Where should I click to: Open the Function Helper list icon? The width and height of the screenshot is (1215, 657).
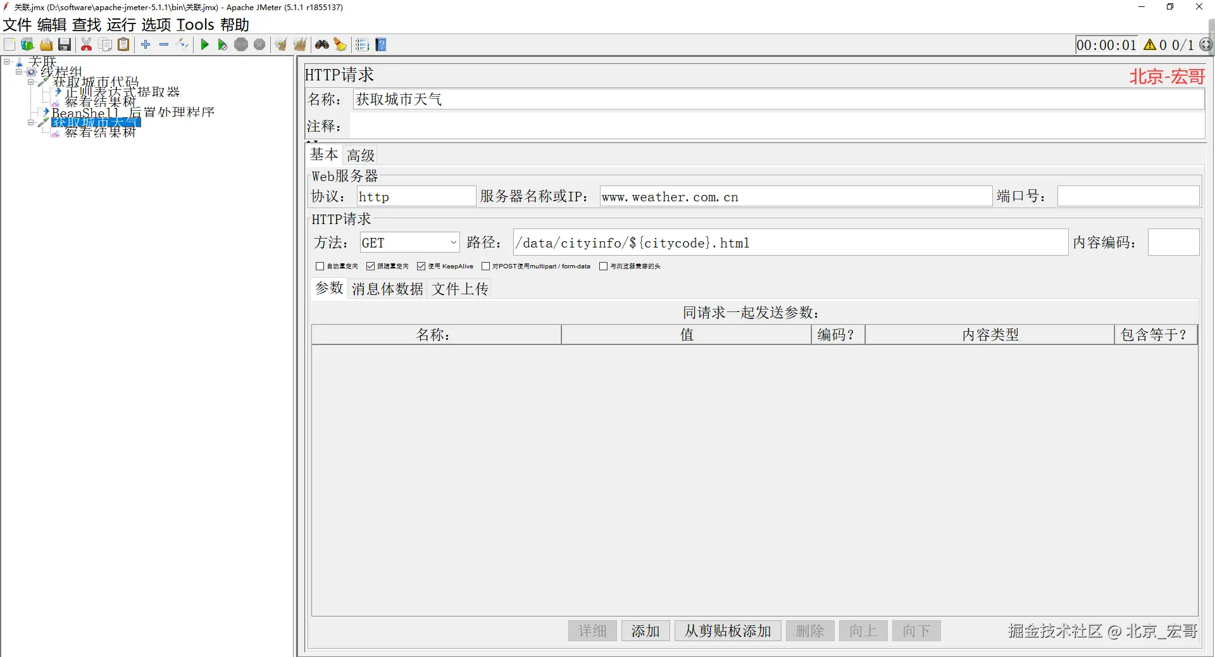point(362,44)
